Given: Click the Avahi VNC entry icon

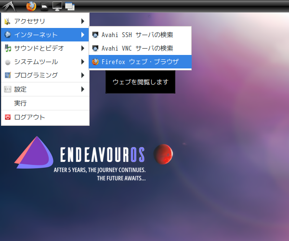Looking at the screenshot, I should [95, 48].
